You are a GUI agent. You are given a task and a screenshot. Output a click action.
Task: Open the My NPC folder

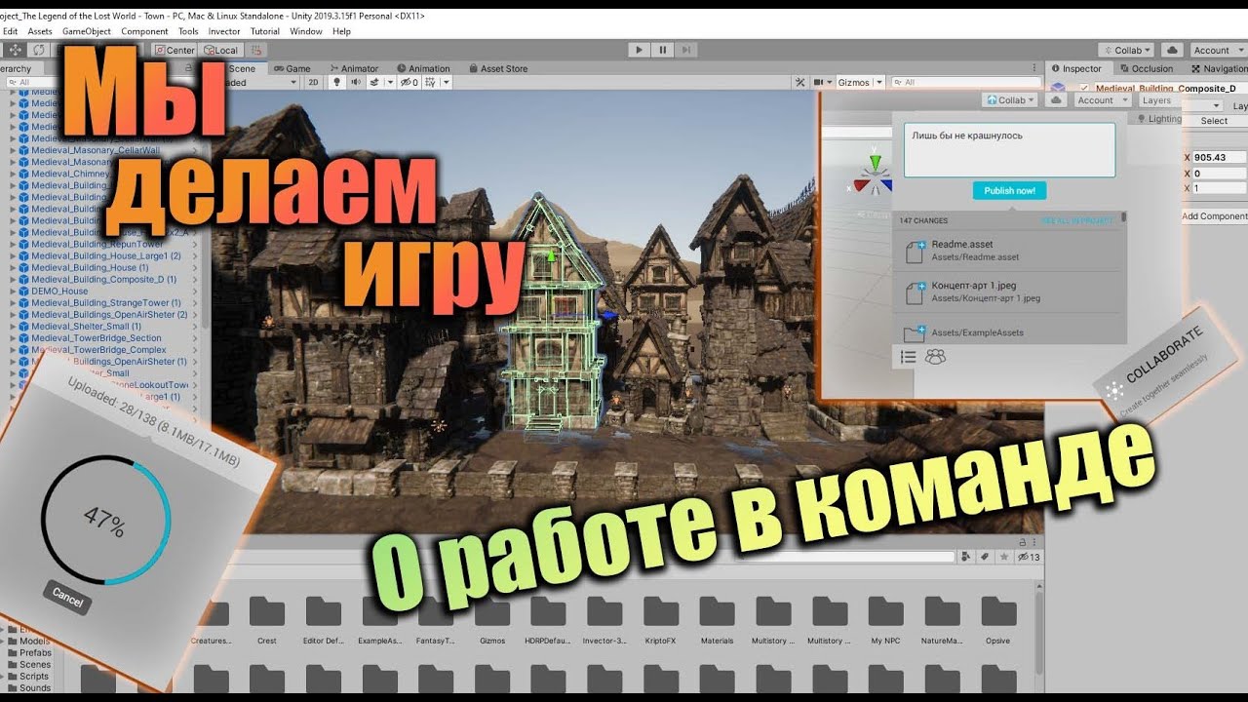pyautogui.click(x=887, y=620)
